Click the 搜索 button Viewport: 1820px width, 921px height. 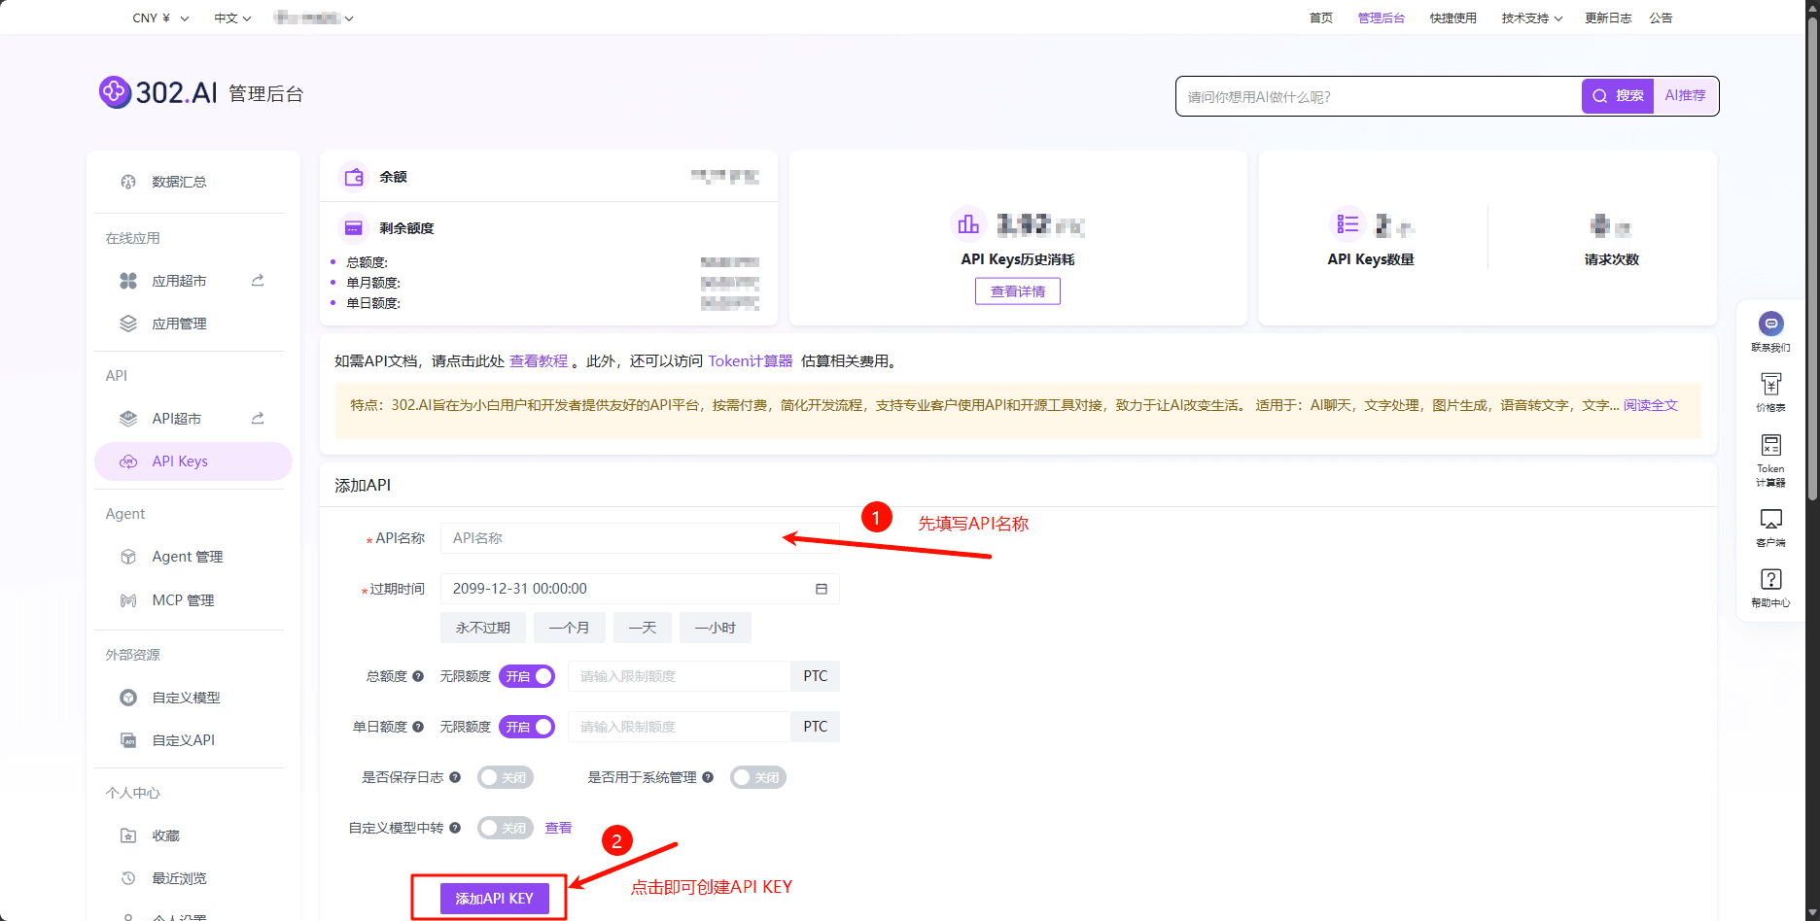1618,95
